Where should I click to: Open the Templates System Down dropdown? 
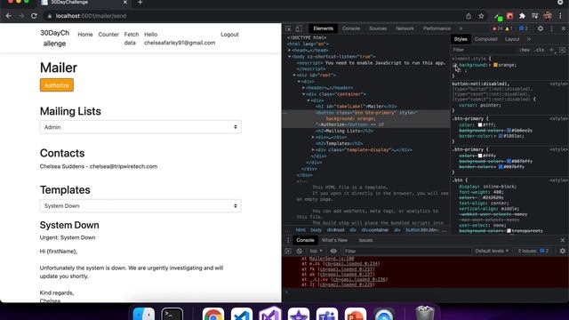140,205
